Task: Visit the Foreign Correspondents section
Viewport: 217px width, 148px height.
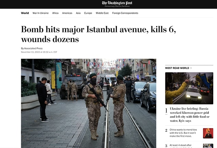Action: (x=125, y=13)
